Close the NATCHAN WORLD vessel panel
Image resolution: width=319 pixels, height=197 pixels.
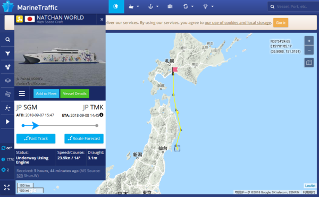[x=102, y=20]
